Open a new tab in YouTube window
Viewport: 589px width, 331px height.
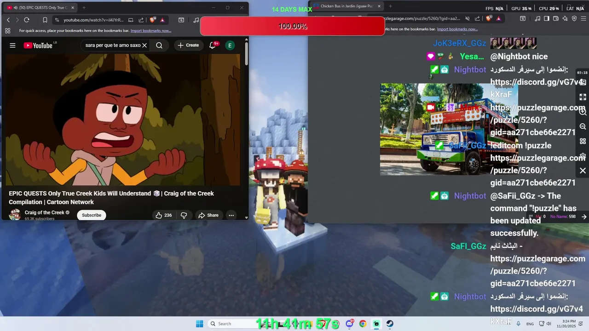point(84,8)
